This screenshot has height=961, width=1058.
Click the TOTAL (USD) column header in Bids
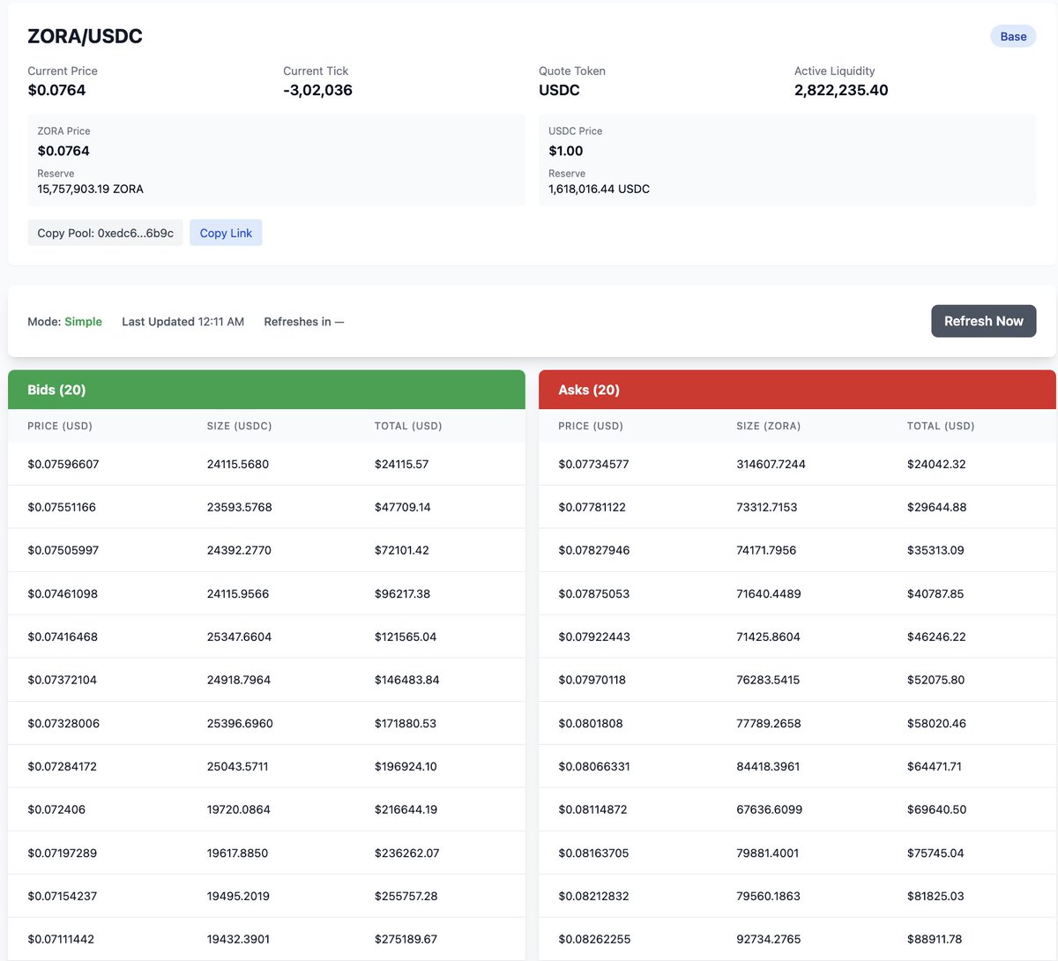(x=408, y=426)
